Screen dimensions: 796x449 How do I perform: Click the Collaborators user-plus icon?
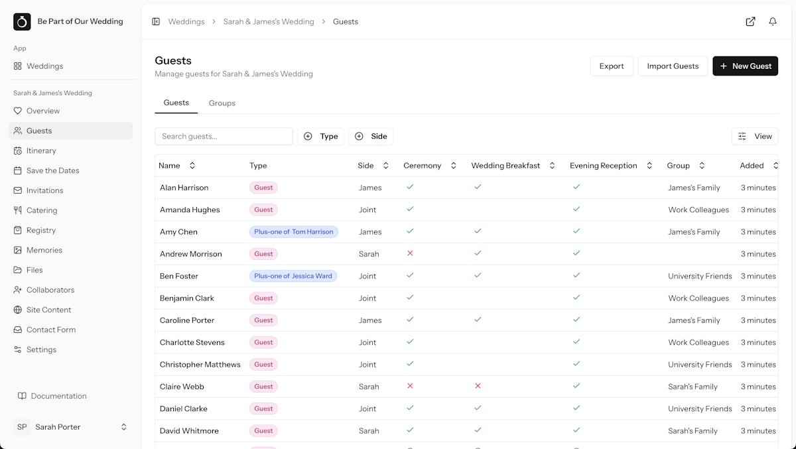pyautogui.click(x=18, y=290)
